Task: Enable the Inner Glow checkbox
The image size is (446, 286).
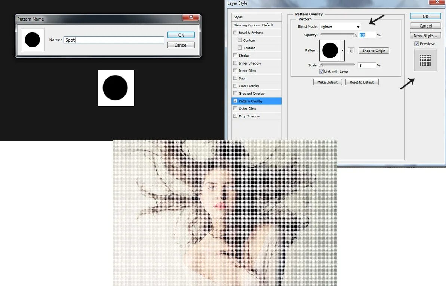Action: click(235, 70)
